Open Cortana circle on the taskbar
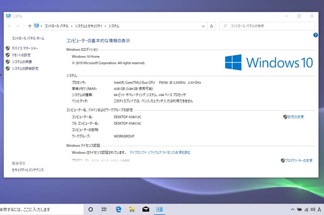 [91, 209]
